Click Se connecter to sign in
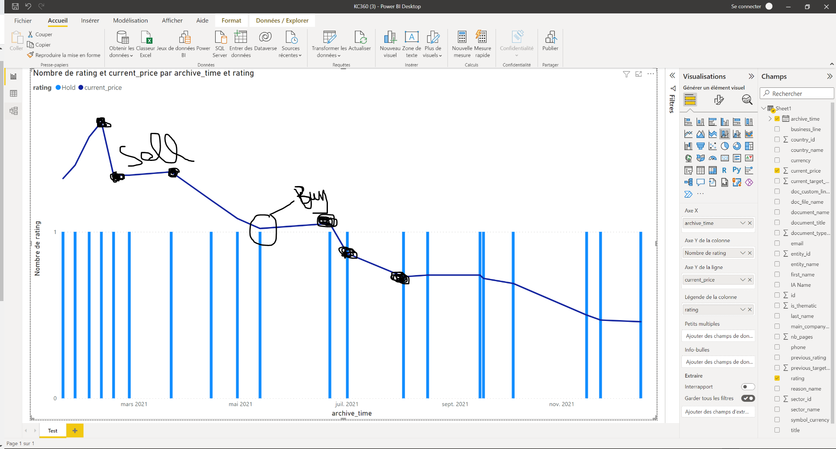Viewport: 836px width, 449px height. tap(746, 6)
